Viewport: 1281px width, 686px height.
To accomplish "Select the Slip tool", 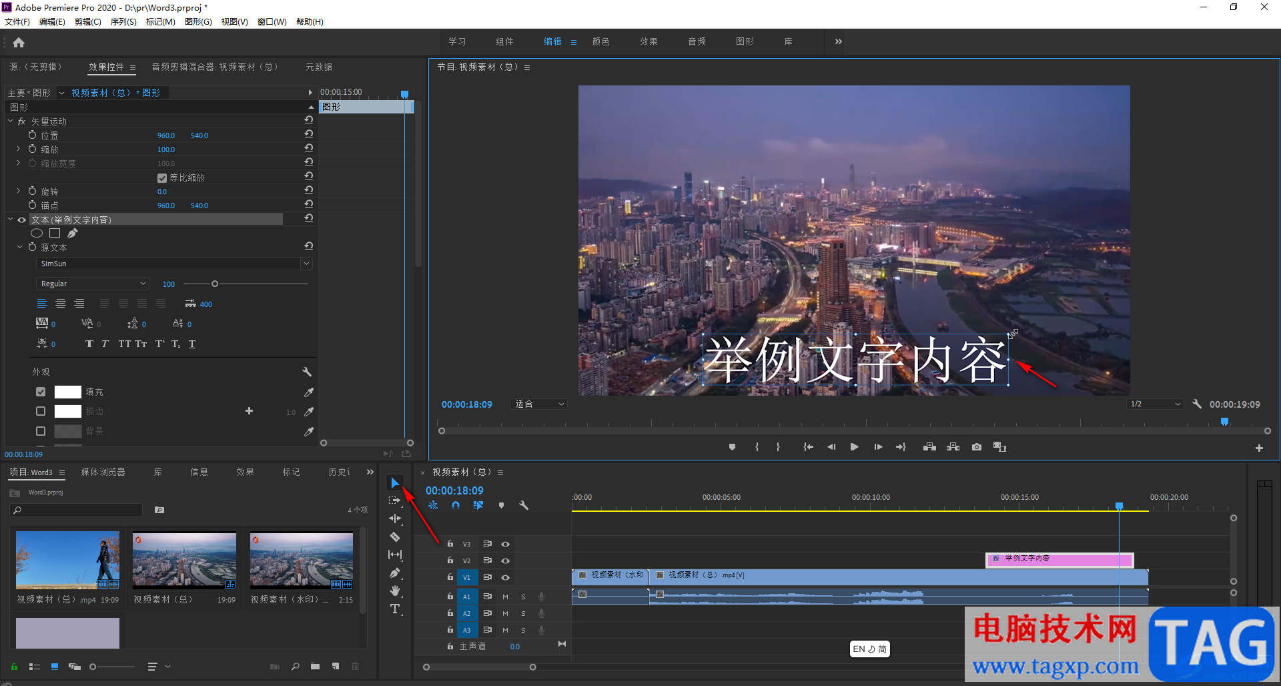I will (395, 555).
